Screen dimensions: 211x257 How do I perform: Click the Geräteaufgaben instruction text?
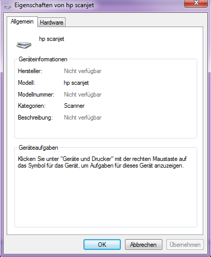[x=102, y=162]
